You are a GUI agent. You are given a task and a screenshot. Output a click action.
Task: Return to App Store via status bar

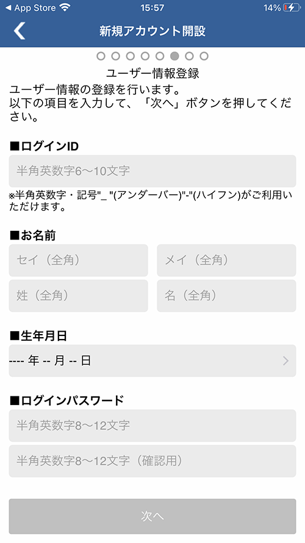(x=30, y=7)
